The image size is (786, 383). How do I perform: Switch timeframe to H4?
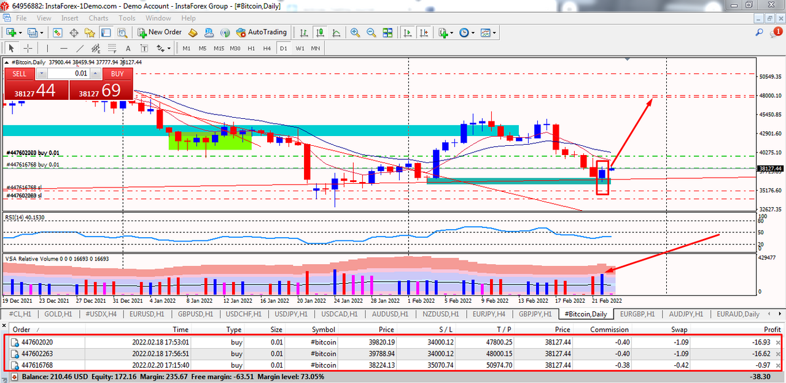(x=267, y=48)
